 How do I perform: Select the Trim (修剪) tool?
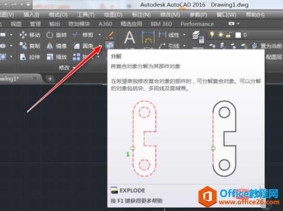click(x=83, y=35)
